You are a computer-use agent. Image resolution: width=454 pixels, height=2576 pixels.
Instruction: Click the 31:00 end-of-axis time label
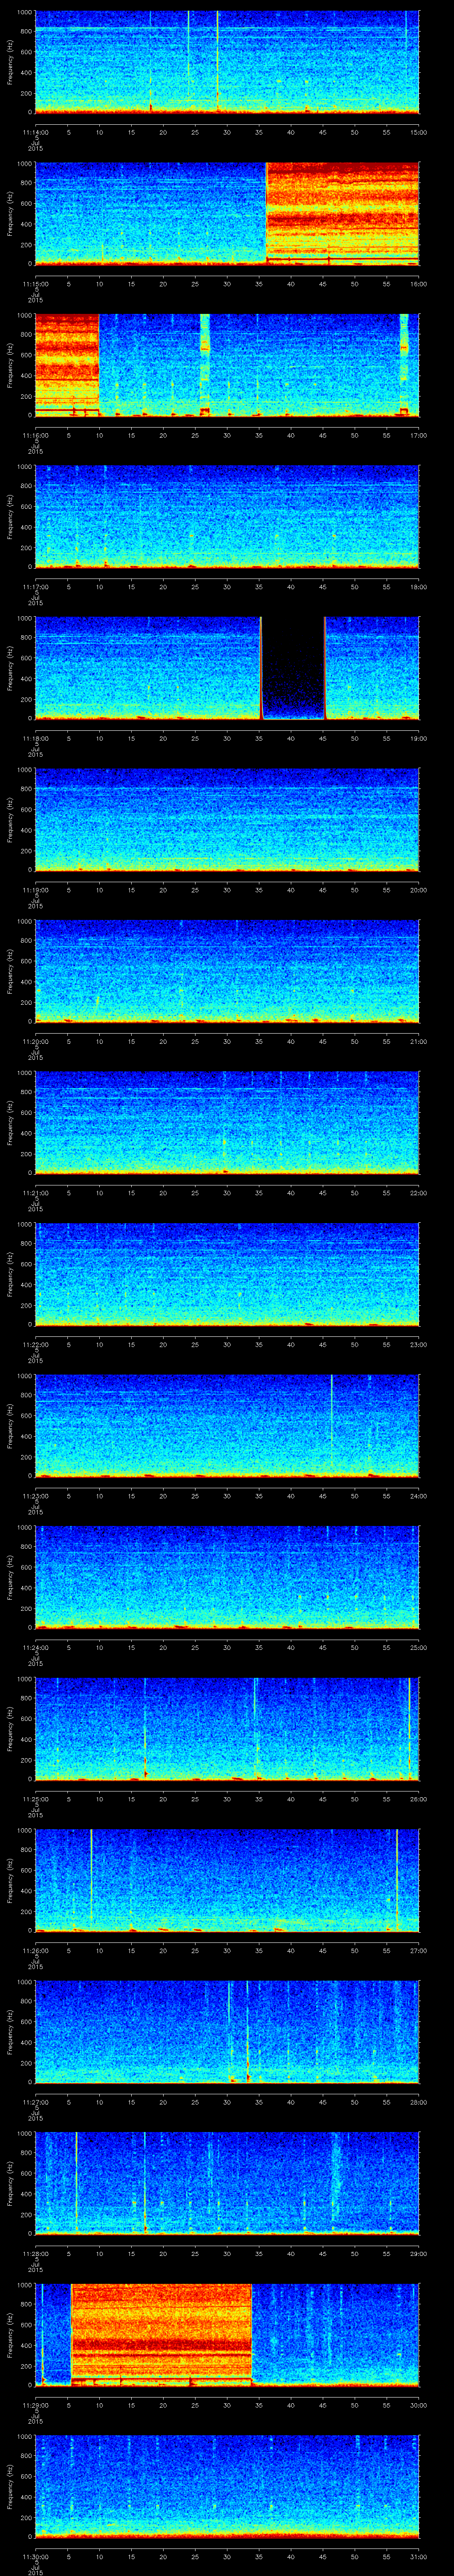coord(418,2556)
